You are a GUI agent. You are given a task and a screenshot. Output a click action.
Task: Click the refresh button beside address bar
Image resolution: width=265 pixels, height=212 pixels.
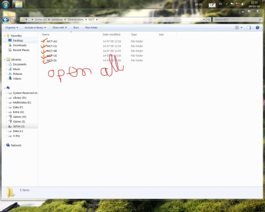(209, 19)
